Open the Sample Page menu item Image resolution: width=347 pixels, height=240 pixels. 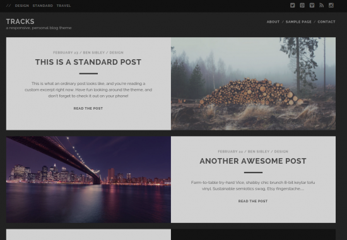tap(298, 22)
